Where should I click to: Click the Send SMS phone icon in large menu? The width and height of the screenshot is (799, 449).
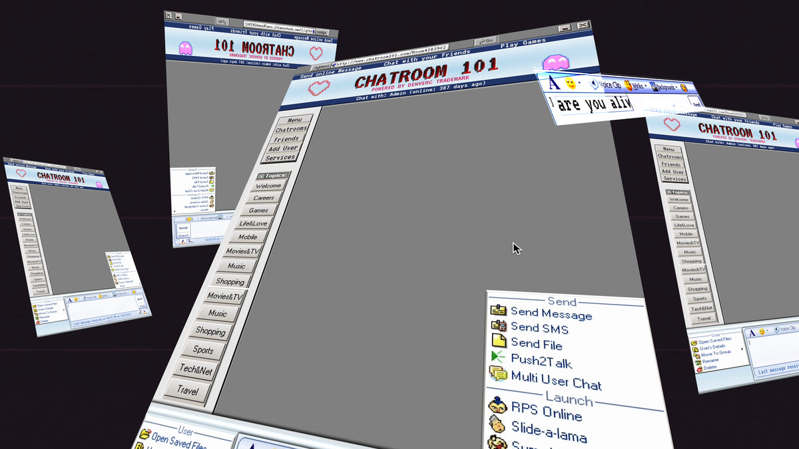tap(499, 326)
